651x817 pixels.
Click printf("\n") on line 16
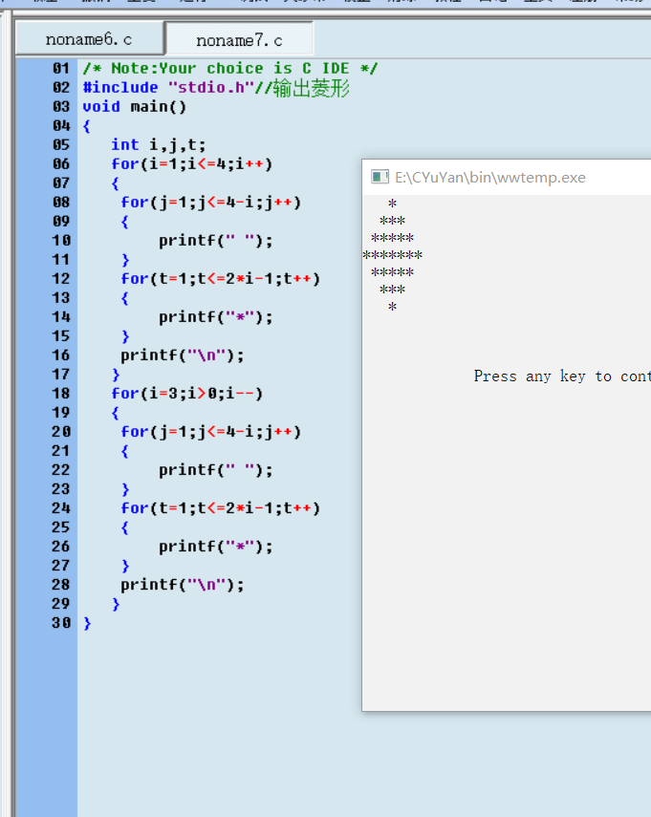click(183, 355)
